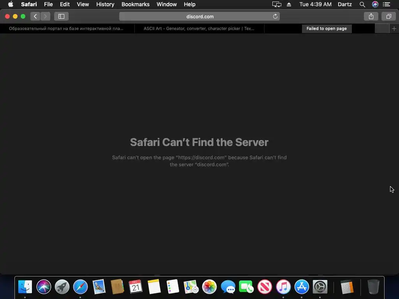Viewport: 399px width, 299px height.
Task: Open the View menu
Action: point(83,4)
